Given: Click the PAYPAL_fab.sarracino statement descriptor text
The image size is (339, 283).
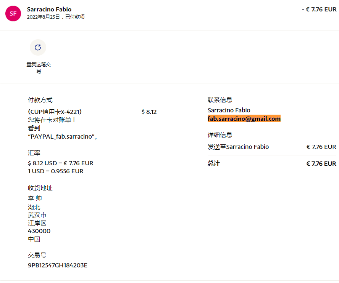Looking at the screenshot, I should click(63, 136).
